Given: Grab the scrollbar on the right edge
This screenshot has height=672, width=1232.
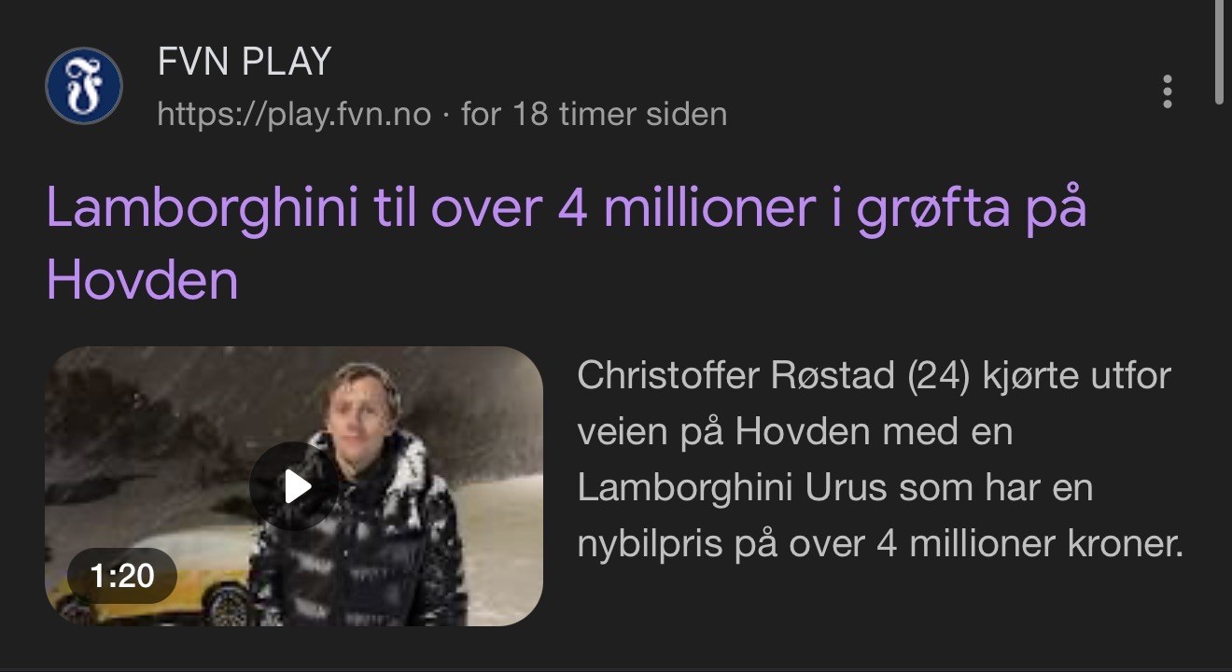Looking at the screenshot, I should click(x=1222, y=51).
